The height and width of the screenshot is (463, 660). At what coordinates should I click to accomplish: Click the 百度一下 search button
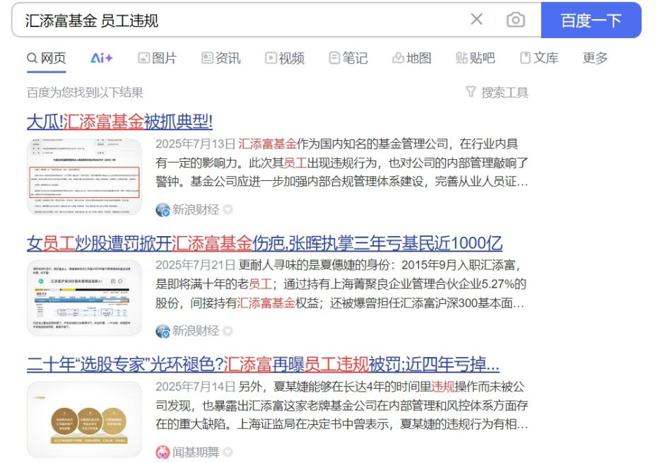click(591, 20)
